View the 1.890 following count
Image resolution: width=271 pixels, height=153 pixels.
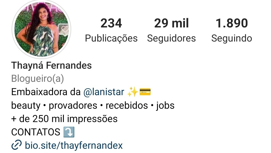coord(232,23)
